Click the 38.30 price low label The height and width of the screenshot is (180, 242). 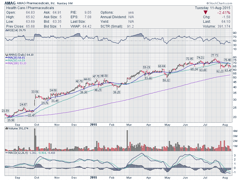(84, 92)
